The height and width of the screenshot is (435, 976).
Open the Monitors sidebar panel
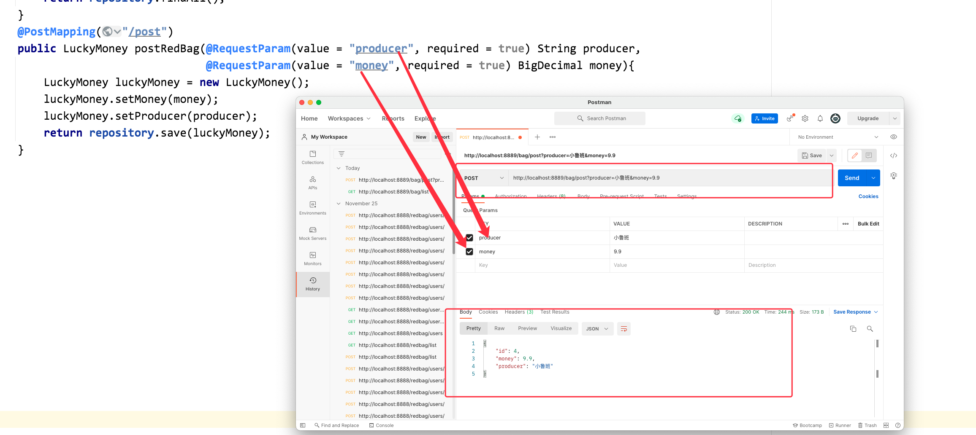coord(313,259)
